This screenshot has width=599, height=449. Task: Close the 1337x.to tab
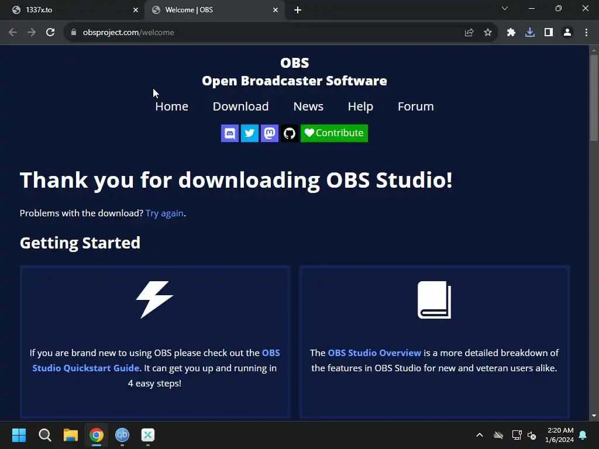pyautogui.click(x=136, y=10)
